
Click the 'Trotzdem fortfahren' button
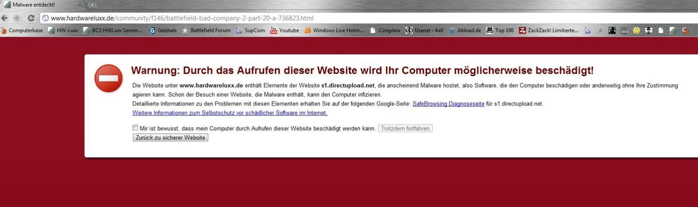405,129
